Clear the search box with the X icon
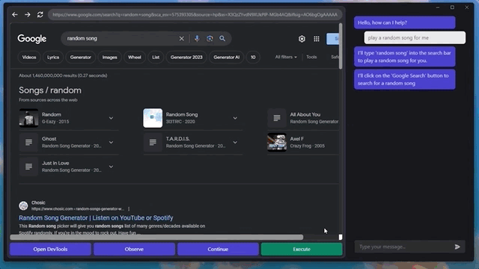 click(x=181, y=38)
